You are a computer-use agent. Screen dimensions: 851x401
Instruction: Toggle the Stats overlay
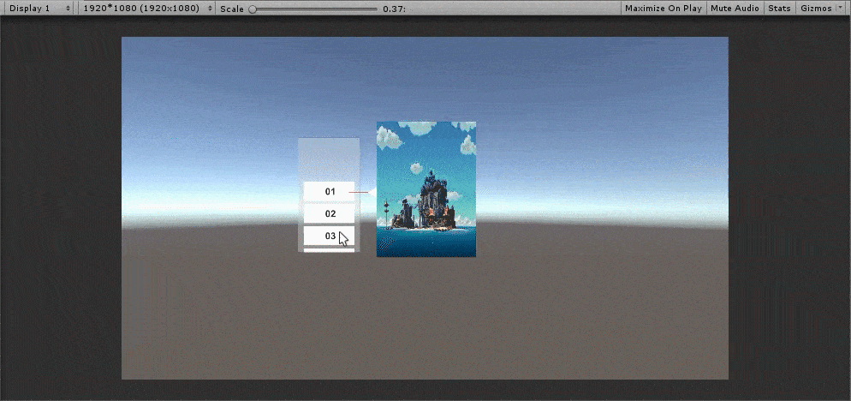pos(779,9)
